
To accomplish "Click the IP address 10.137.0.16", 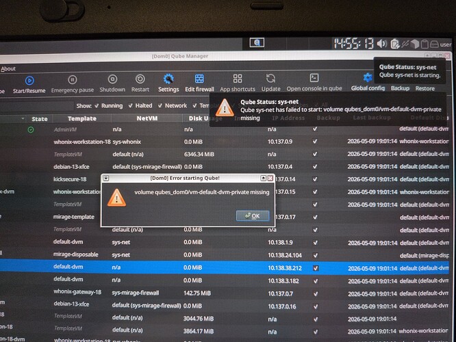I will (281, 306).
